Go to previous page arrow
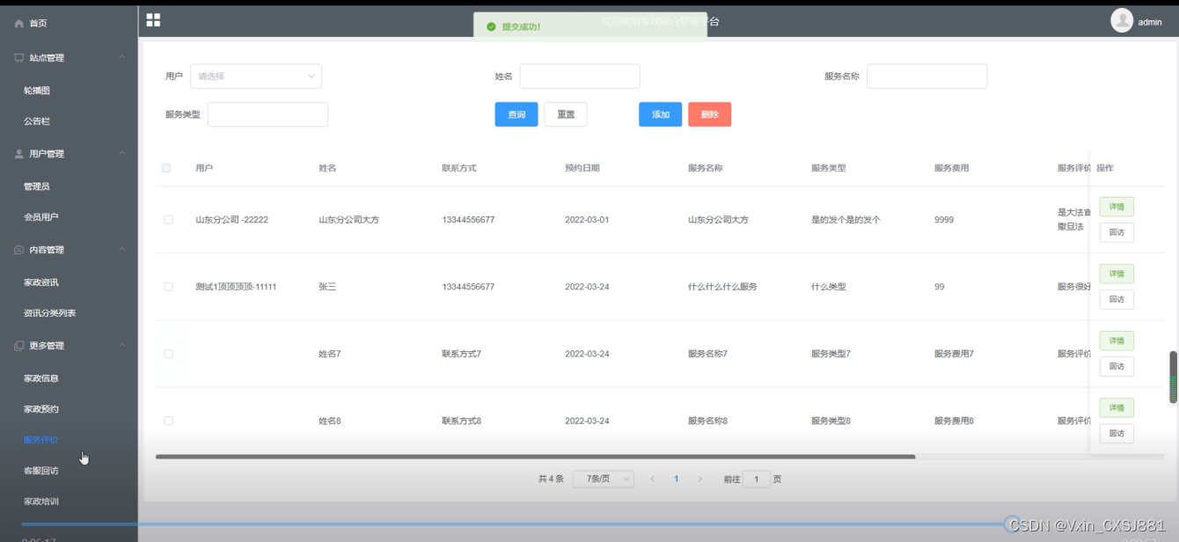Viewport: 1179px width, 542px height. (x=652, y=480)
